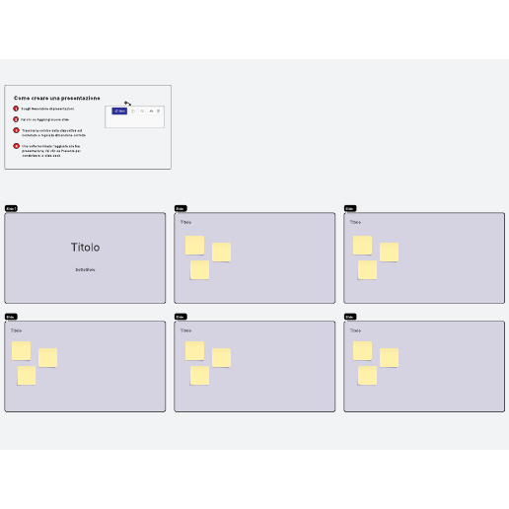Select the rightmost sticky note in the bottom-left slide
This screenshot has height=509, width=509.
point(48,358)
